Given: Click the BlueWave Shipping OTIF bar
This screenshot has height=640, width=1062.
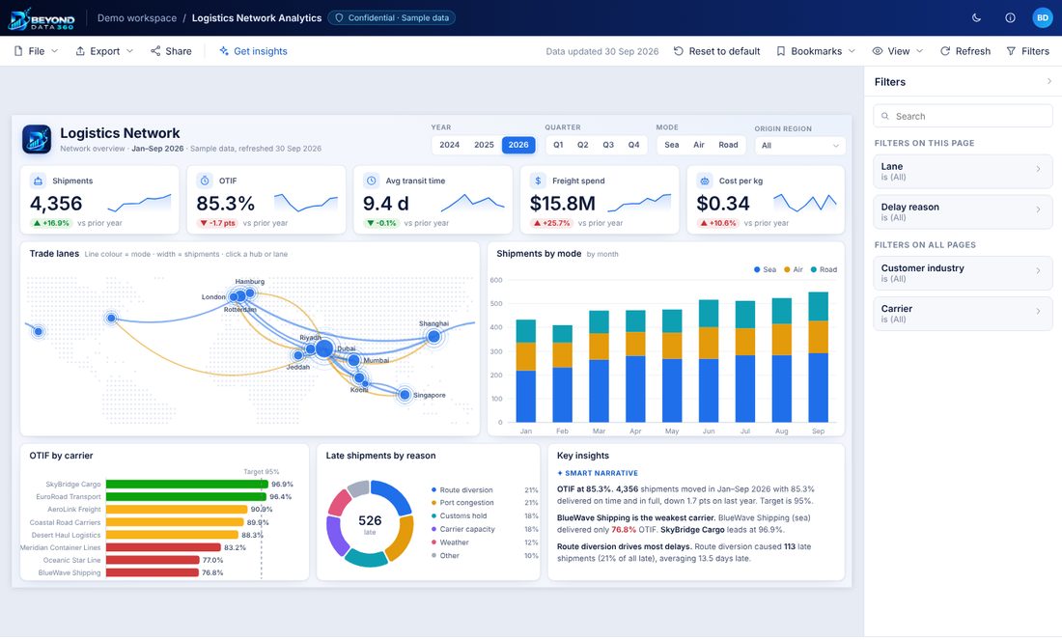Looking at the screenshot, I should (153, 572).
